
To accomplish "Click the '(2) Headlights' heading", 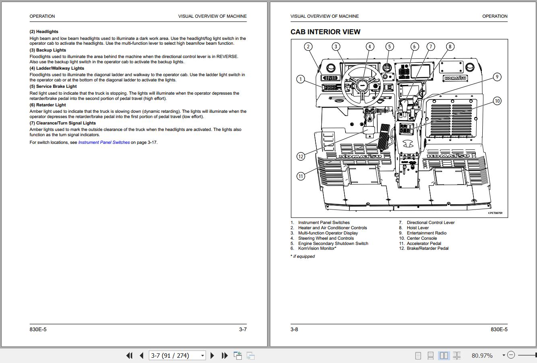I will [x=44, y=31].
